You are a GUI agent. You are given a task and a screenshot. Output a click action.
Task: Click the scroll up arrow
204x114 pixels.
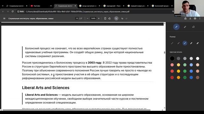coord(164,23)
